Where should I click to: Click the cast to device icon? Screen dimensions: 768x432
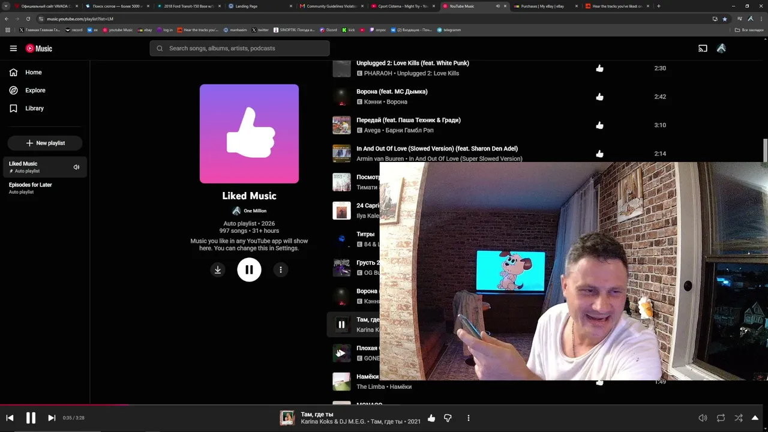click(x=703, y=49)
